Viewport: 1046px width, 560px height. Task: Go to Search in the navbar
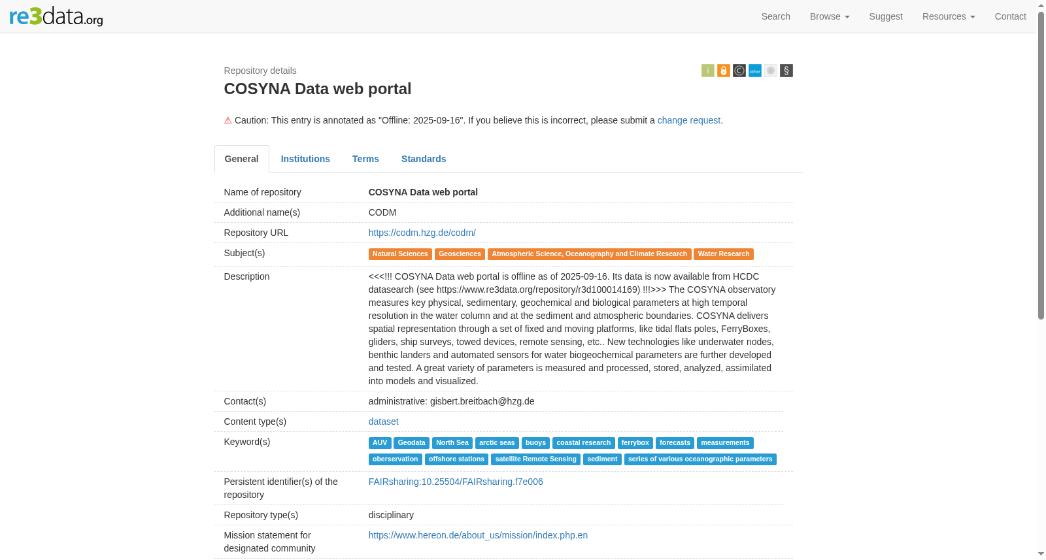[775, 16]
